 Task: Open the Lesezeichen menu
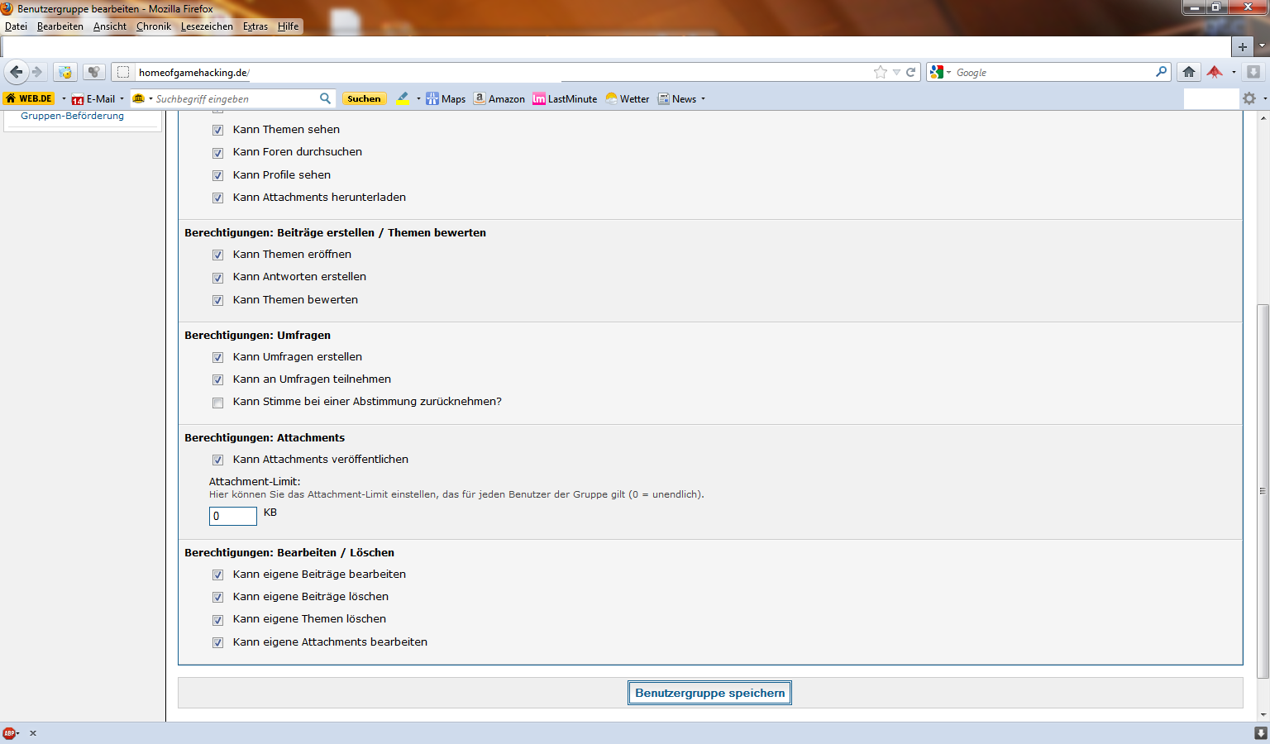(x=207, y=26)
